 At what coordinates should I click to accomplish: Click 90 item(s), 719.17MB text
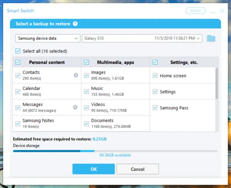click(109, 110)
